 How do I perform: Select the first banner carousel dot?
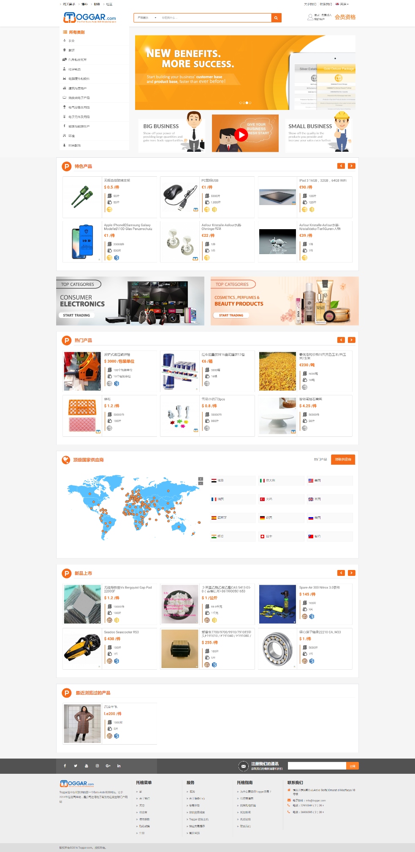(240, 103)
